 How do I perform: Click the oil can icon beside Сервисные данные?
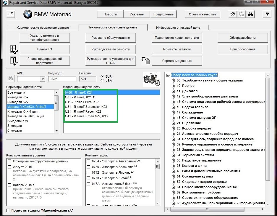pyautogui.click(x=146, y=61)
